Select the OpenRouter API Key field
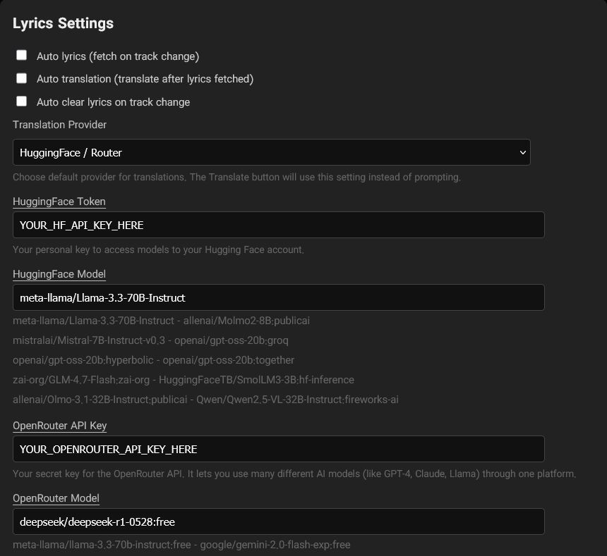 tap(278, 449)
